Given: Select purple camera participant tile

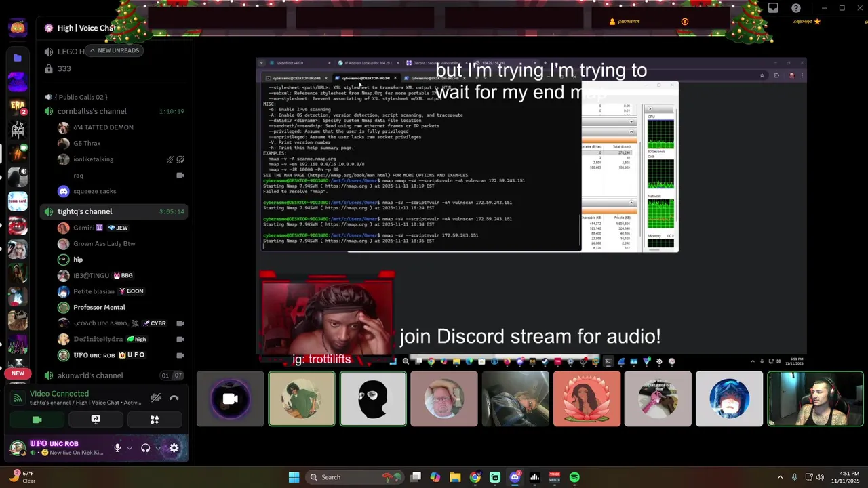Looking at the screenshot, I should tap(231, 399).
